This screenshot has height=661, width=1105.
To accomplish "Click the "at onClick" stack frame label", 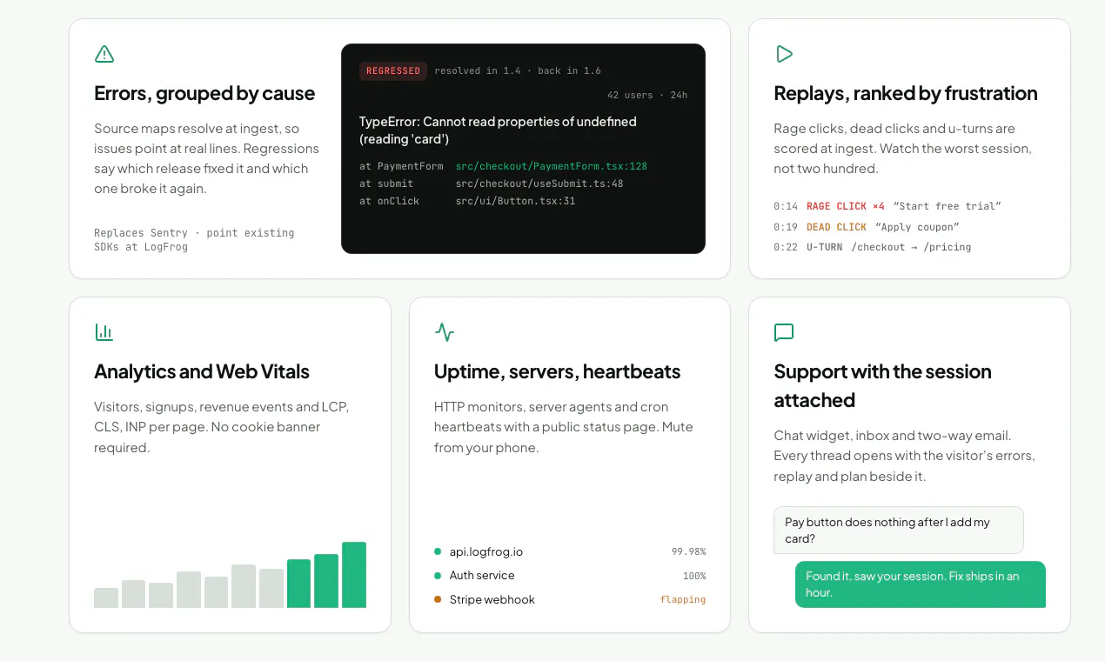I will [x=389, y=201].
